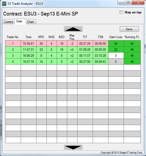Select the time cell 11:47:31
Viewport: 146px width, 156px height.
click(x=29, y=49)
